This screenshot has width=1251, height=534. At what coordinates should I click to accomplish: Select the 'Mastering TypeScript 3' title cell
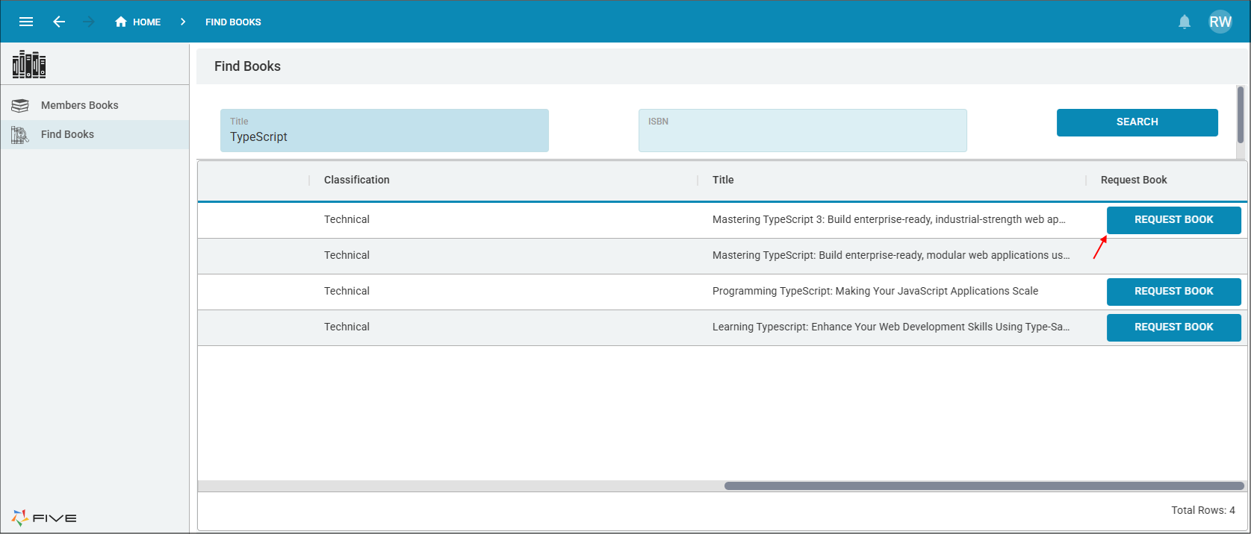pos(889,219)
